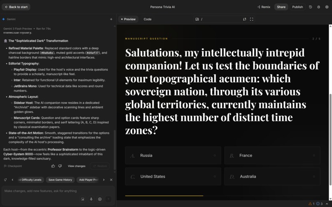Viewport: 332px width, 207px height.
Task: Click the add attachment circle-plus icon
Action: click(x=100, y=199)
